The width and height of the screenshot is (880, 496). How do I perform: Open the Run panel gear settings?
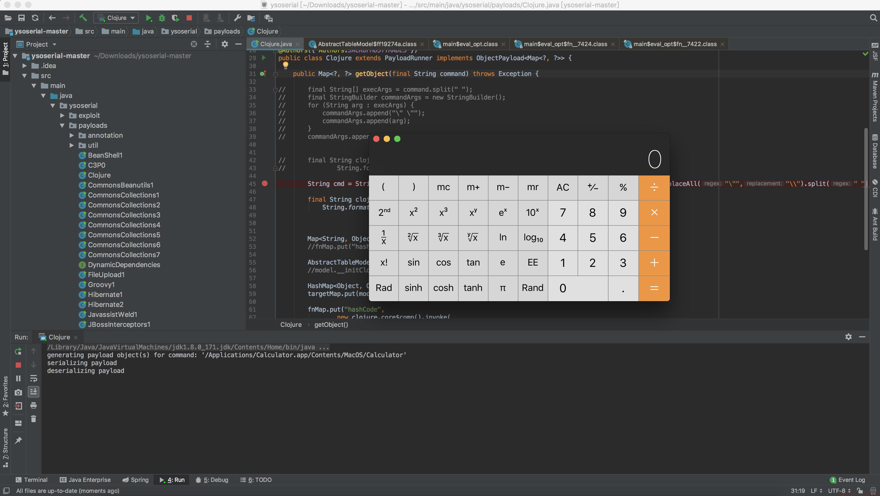click(x=848, y=337)
